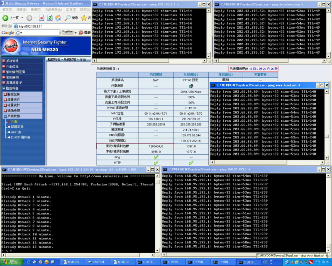Click the DNS server value 139.175.55.244

pos(191,135)
